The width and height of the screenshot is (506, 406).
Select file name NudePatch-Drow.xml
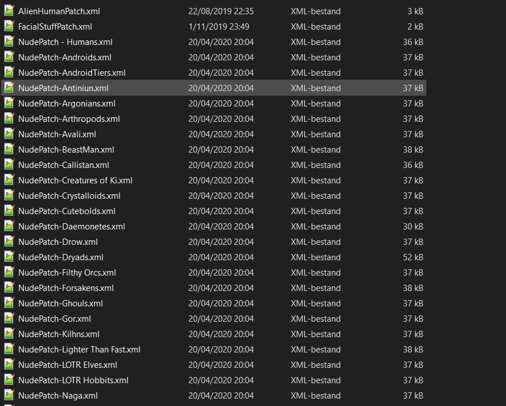pos(58,242)
